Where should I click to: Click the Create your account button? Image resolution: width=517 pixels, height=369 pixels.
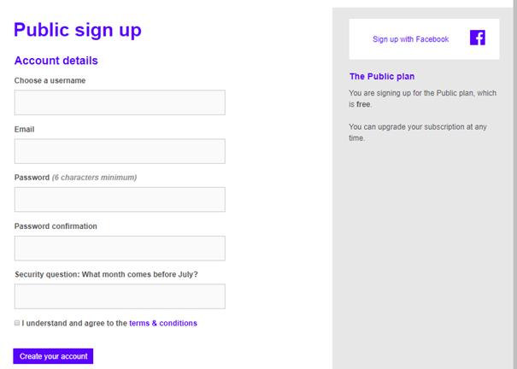(x=53, y=356)
